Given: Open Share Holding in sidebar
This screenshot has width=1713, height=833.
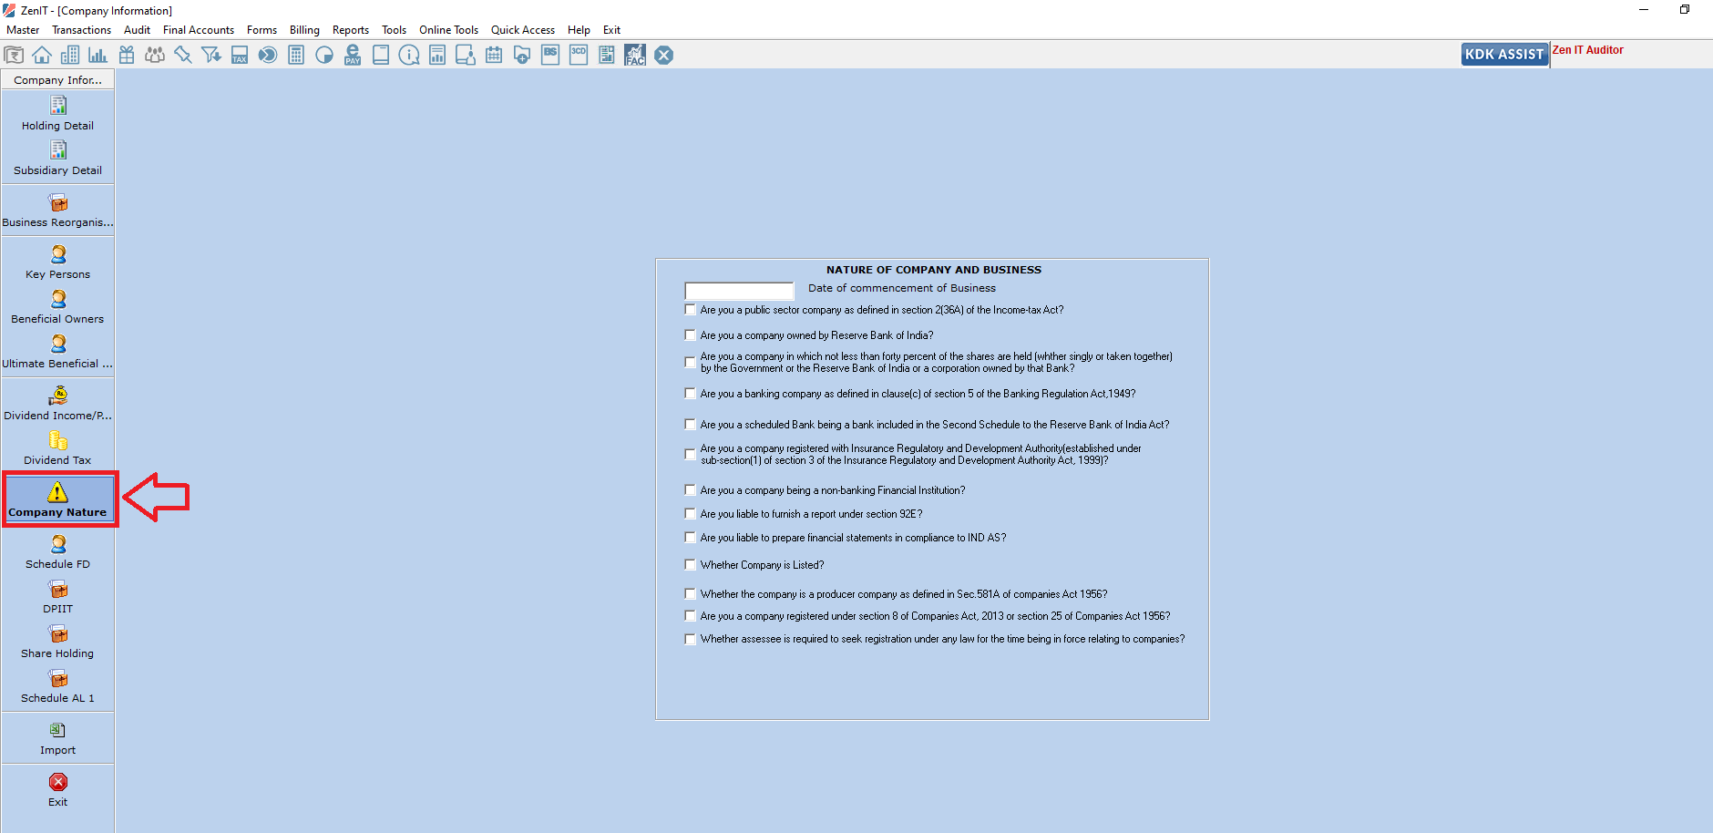Looking at the screenshot, I should (x=57, y=642).
